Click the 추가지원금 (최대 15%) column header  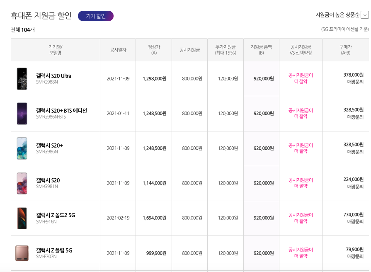(x=226, y=50)
